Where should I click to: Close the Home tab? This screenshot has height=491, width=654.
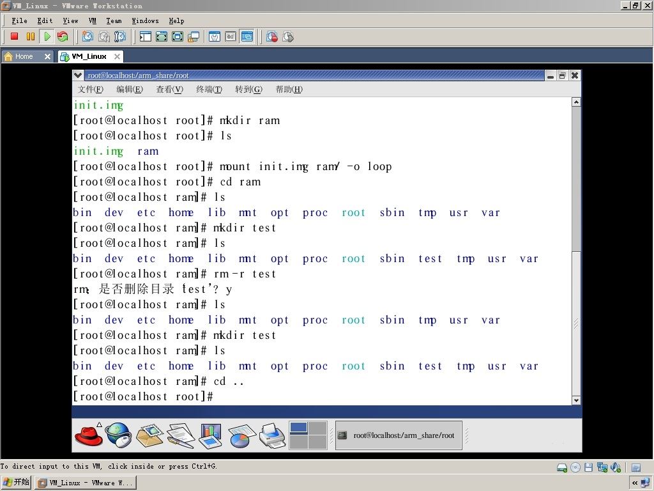click(x=47, y=56)
